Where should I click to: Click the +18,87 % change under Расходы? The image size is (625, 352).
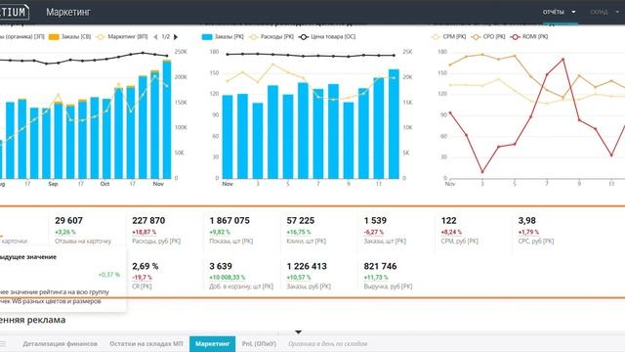pyautogui.click(x=145, y=232)
